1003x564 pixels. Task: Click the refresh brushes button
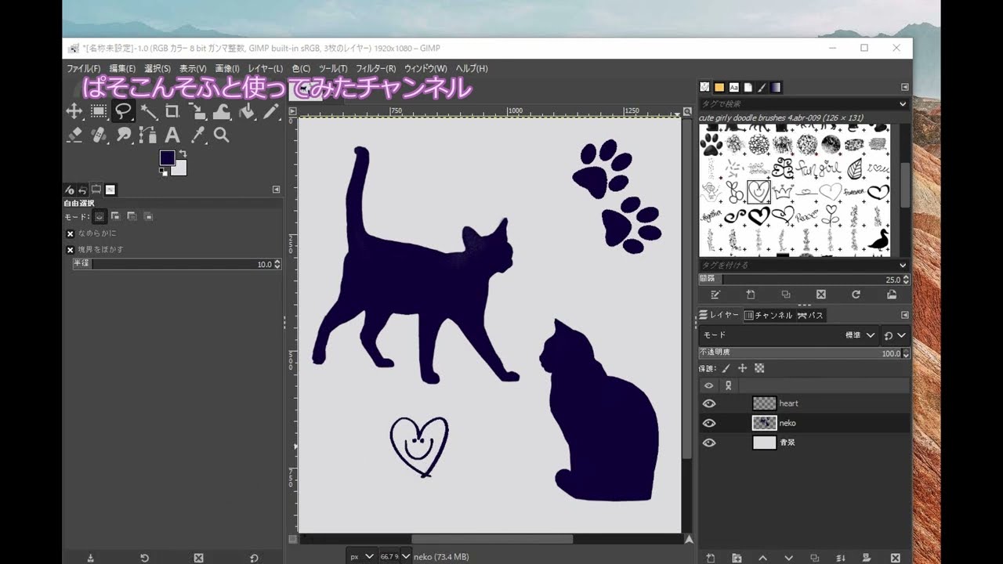pyautogui.click(x=856, y=295)
